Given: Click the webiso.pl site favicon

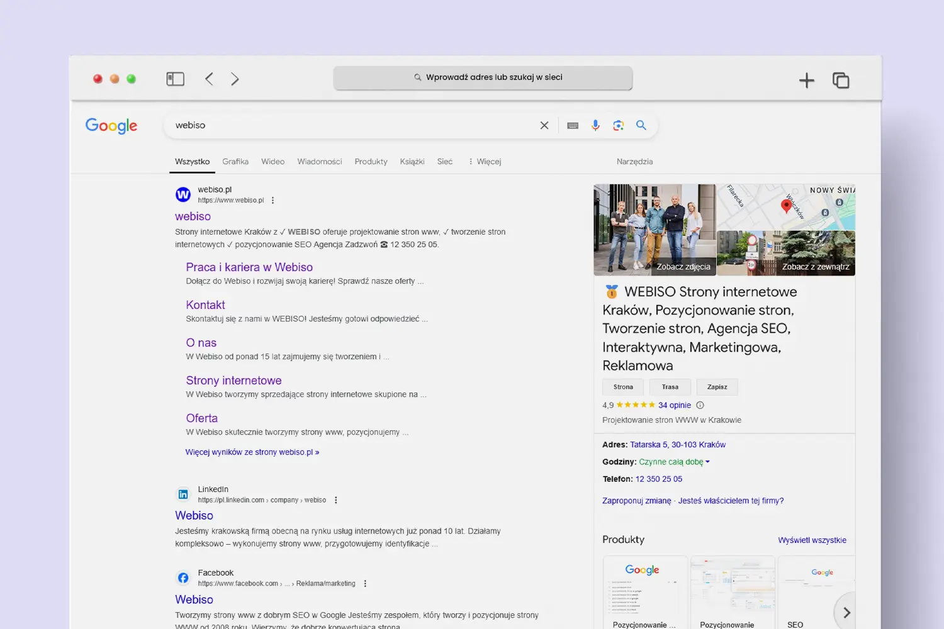Looking at the screenshot, I should (183, 194).
